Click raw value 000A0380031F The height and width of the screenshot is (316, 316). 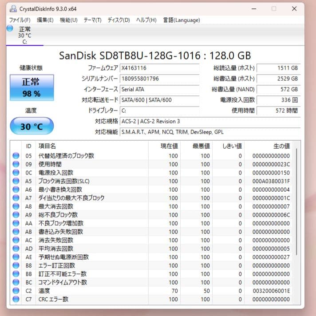click(x=271, y=181)
